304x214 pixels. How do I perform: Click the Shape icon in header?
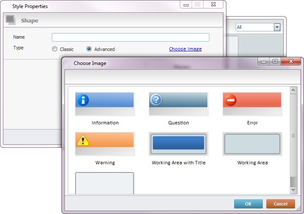point(11,20)
